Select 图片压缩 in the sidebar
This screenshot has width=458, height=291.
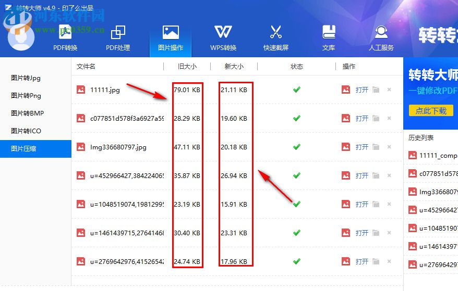click(35, 149)
